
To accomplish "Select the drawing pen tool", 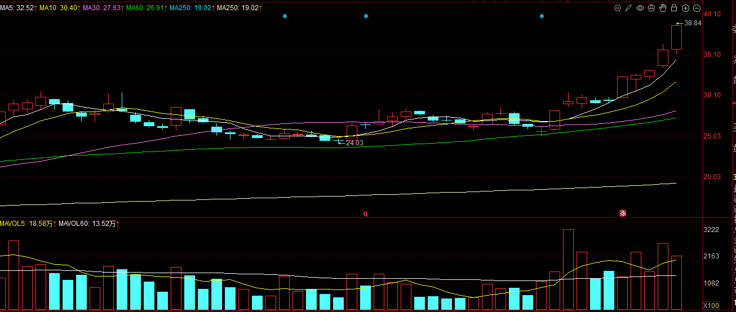I will coord(629,8).
